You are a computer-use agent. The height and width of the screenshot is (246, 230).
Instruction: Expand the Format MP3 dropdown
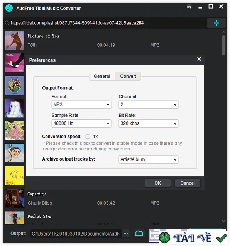pyautogui.click(x=81, y=104)
